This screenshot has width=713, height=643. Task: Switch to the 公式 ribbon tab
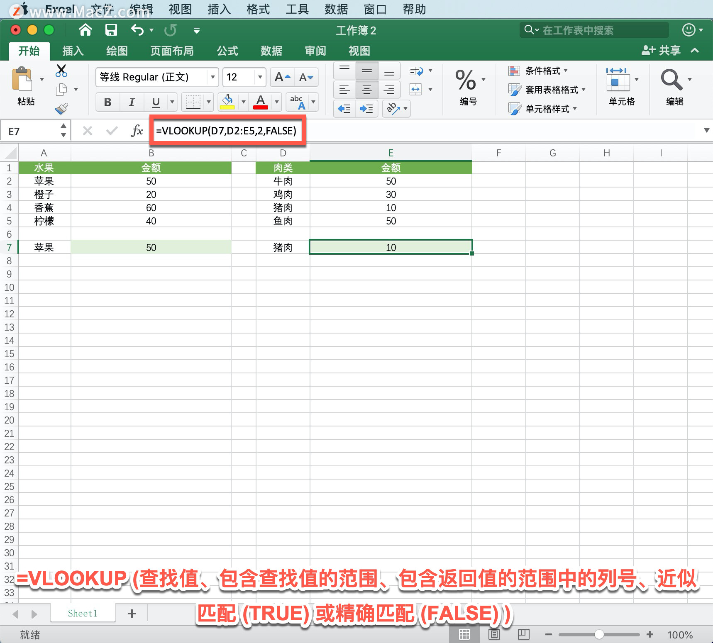(x=227, y=51)
